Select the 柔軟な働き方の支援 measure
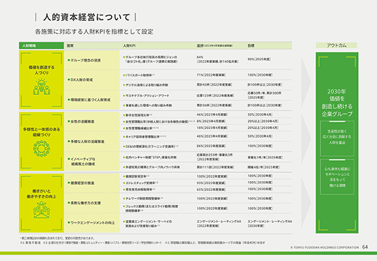The width and height of the screenshot is (377, 261). pyautogui.click(x=84, y=203)
